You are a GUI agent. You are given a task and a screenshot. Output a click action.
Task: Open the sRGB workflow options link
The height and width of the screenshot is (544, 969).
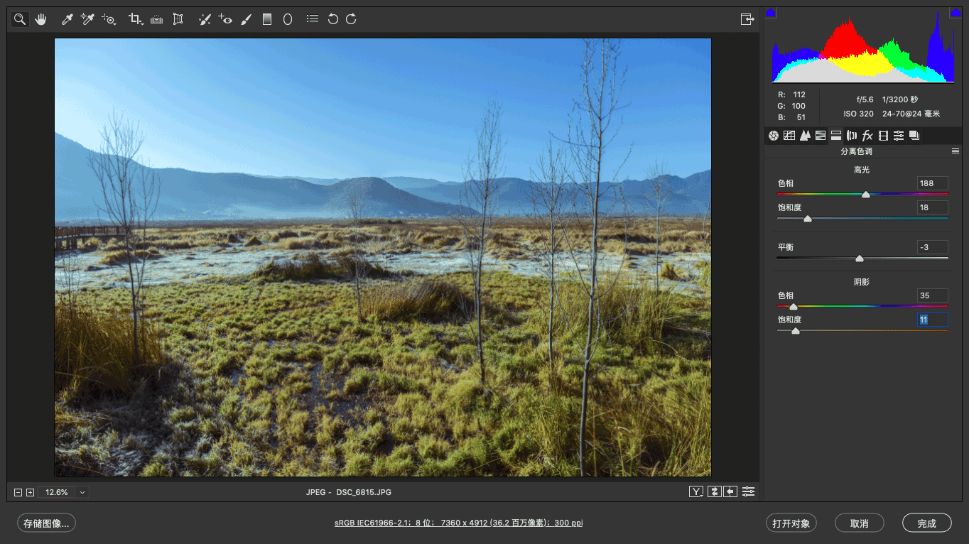[x=459, y=523]
